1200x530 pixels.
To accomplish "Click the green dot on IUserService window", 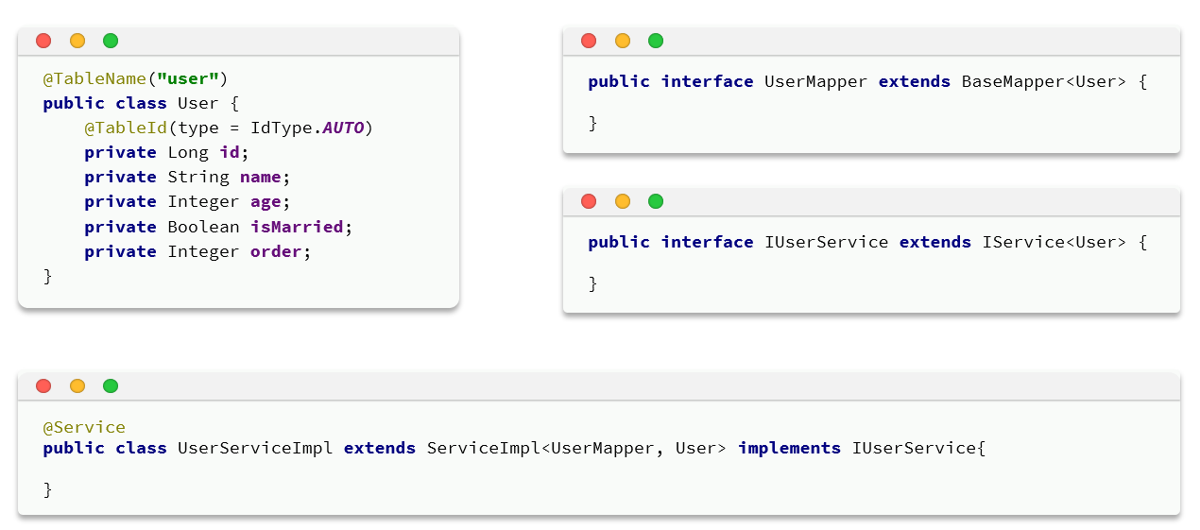I will [656, 201].
